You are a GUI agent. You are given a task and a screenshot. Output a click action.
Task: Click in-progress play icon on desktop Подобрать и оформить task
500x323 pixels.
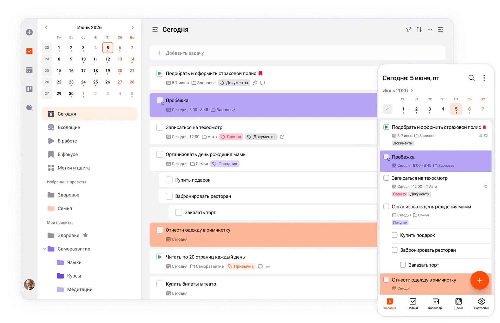click(x=160, y=73)
